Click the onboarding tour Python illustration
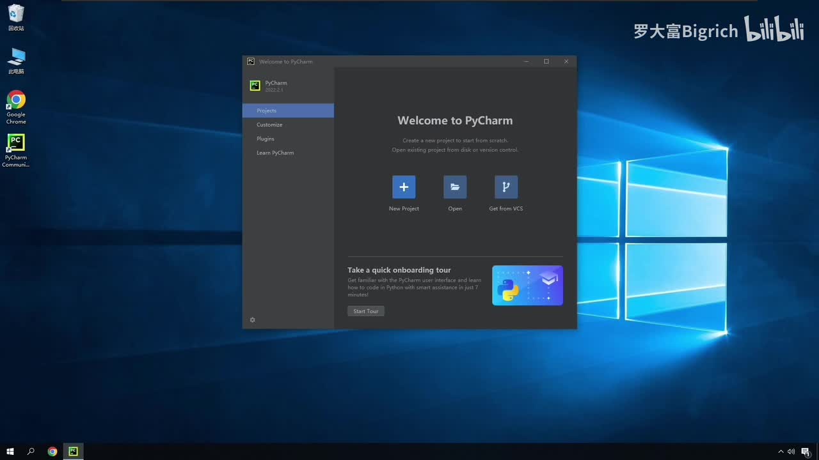819x460 pixels. [527, 285]
